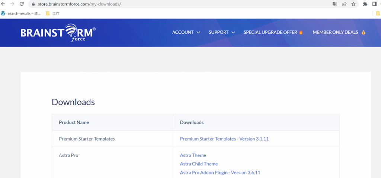Reload the page with the refresh icon
The image size is (381, 178).
click(22, 4)
